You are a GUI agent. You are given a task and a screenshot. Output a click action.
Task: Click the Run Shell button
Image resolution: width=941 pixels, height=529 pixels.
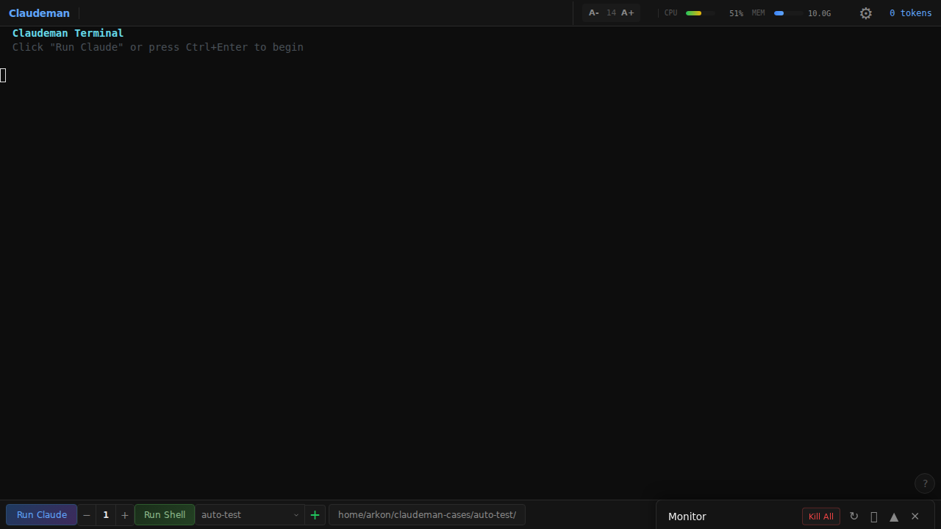(x=165, y=515)
